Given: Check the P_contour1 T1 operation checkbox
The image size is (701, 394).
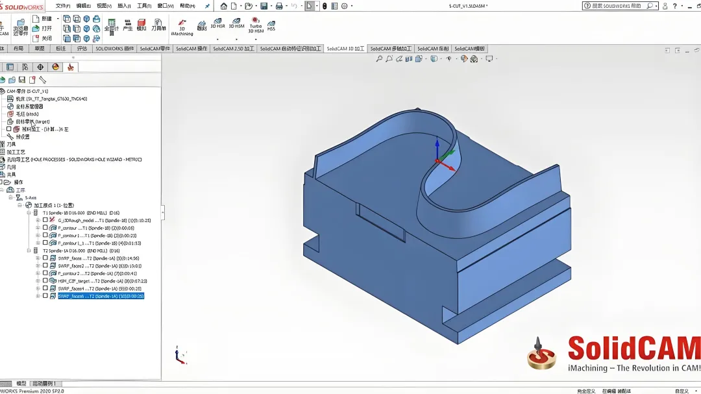Looking at the screenshot, I should pyautogui.click(x=45, y=235).
